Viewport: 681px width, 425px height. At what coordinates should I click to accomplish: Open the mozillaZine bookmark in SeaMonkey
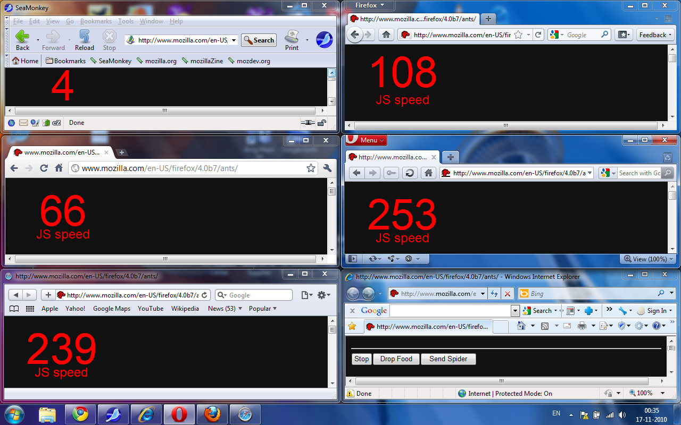(203, 61)
